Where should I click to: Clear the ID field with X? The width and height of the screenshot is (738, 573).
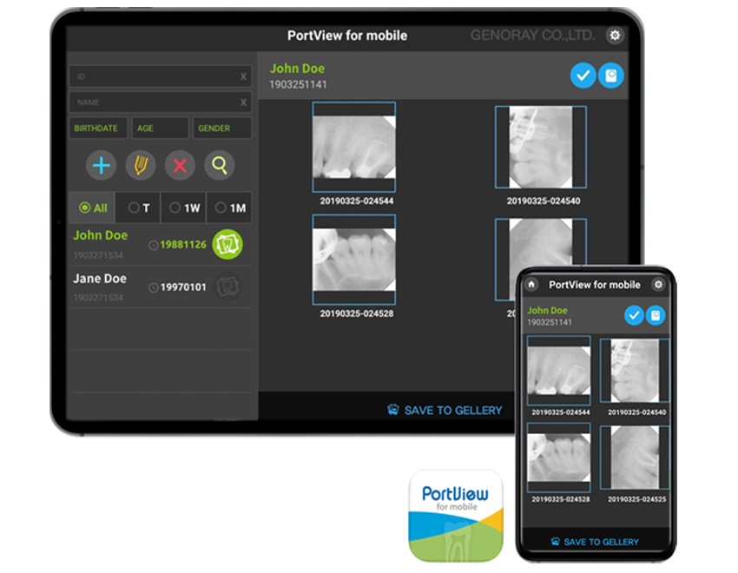[x=243, y=76]
